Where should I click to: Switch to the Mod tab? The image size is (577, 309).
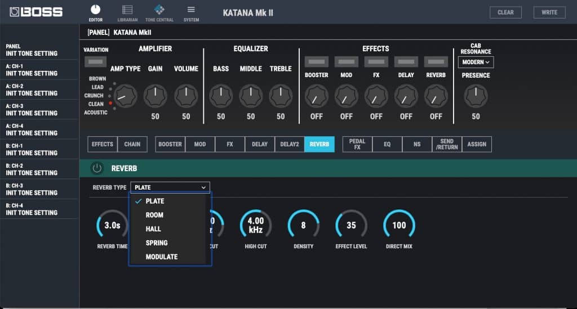[x=200, y=145]
